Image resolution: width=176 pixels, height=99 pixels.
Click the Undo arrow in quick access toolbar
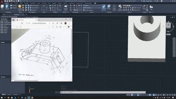[21, 1]
